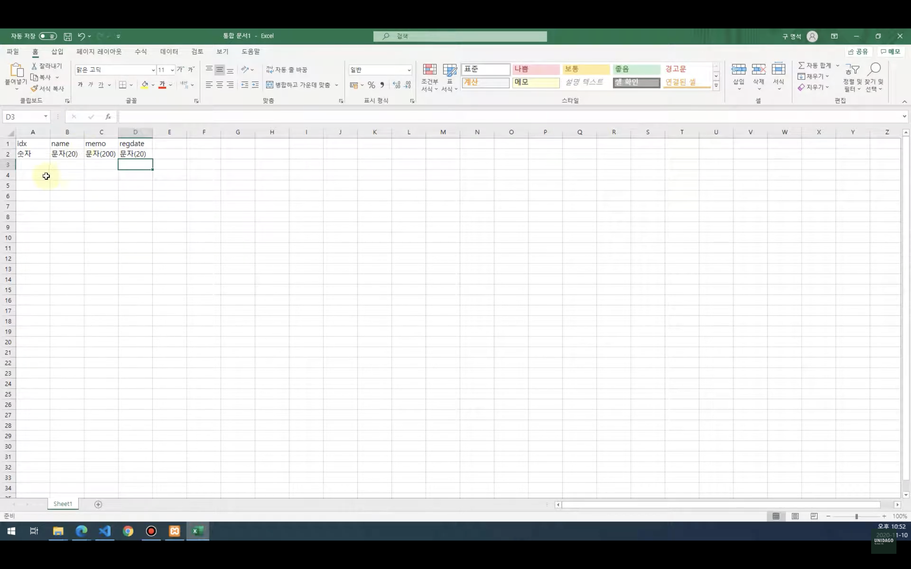Screen dimensions: 911x569
Task: Click the Save icon in title bar
Action: (x=68, y=36)
